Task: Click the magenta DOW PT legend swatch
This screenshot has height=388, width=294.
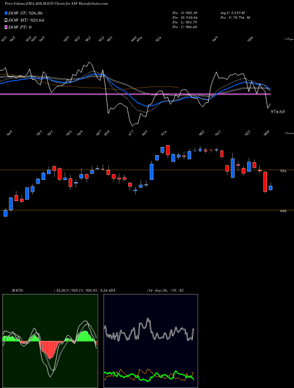Action: (6, 27)
